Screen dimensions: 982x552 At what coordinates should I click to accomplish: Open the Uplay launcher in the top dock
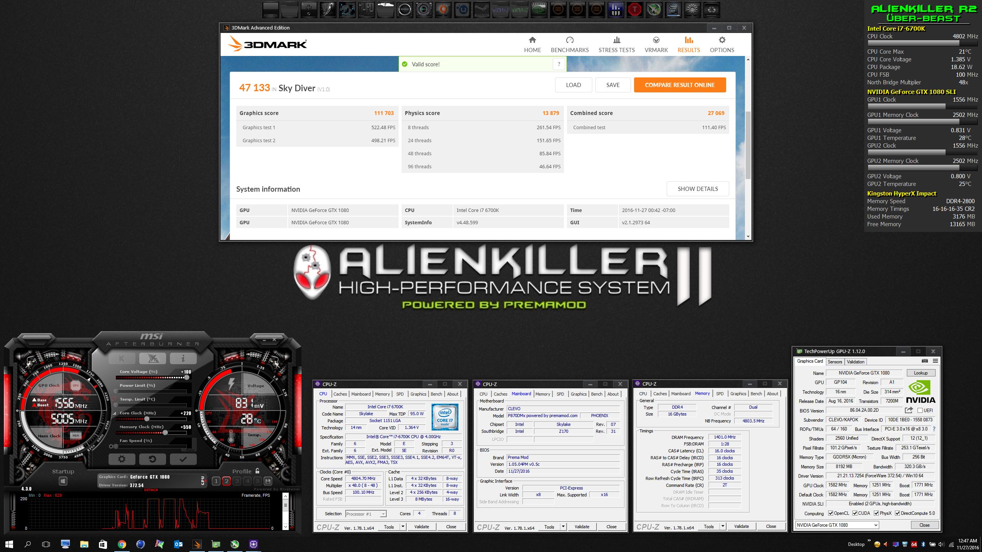coord(462,10)
